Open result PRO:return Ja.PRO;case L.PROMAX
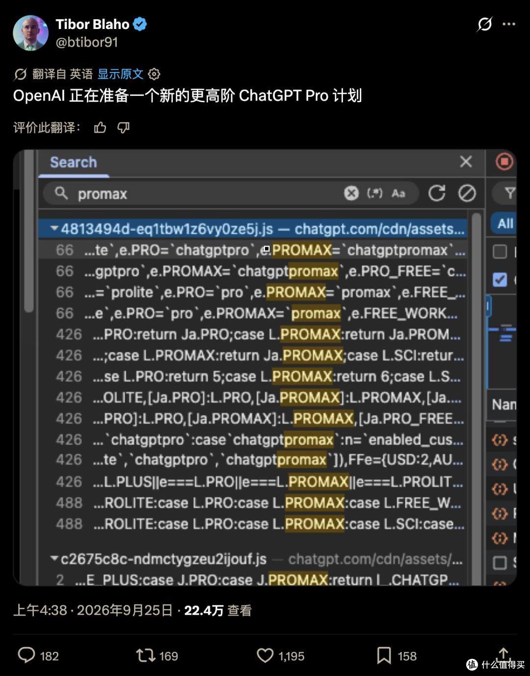 (x=254, y=335)
